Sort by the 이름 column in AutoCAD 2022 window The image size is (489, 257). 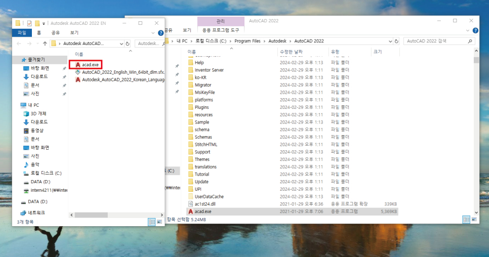[232, 52]
